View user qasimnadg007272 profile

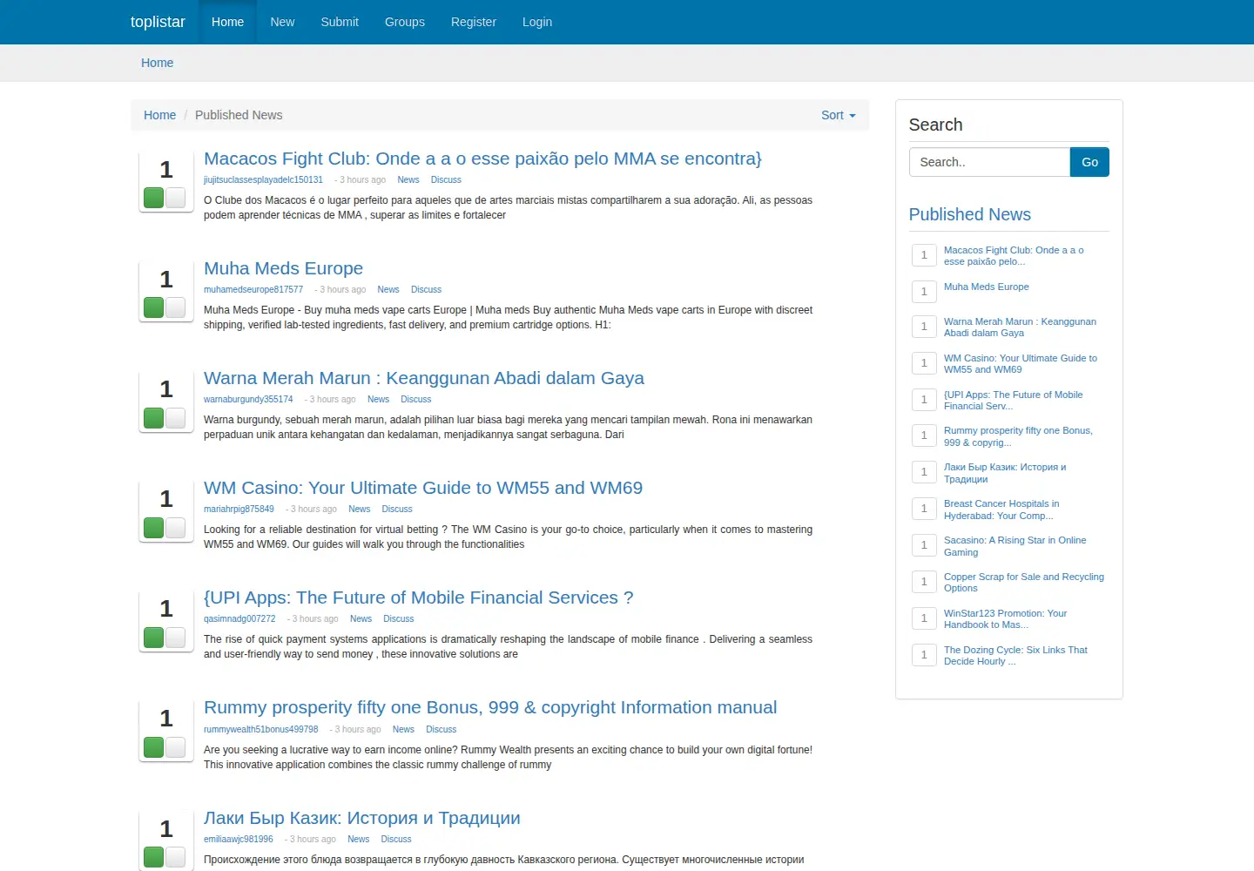[239, 618]
